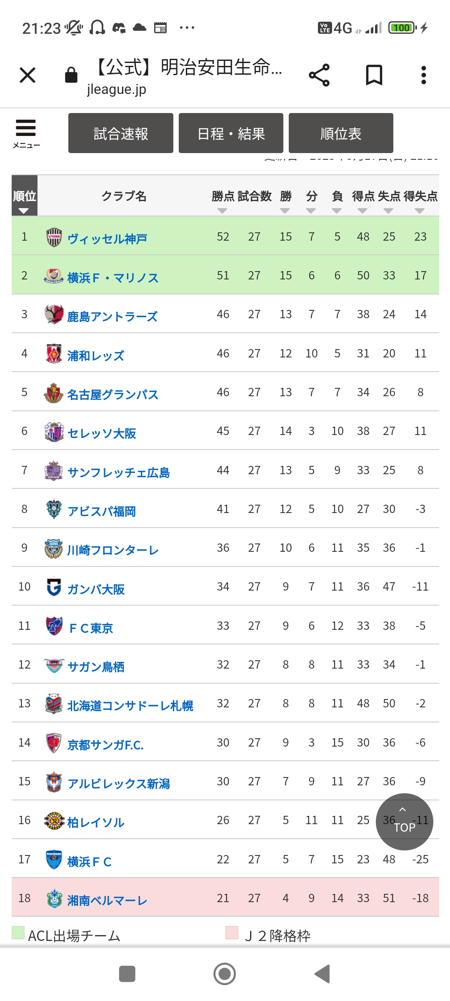
Task: Sort standings by 勝点 points column
Action: (x=222, y=210)
